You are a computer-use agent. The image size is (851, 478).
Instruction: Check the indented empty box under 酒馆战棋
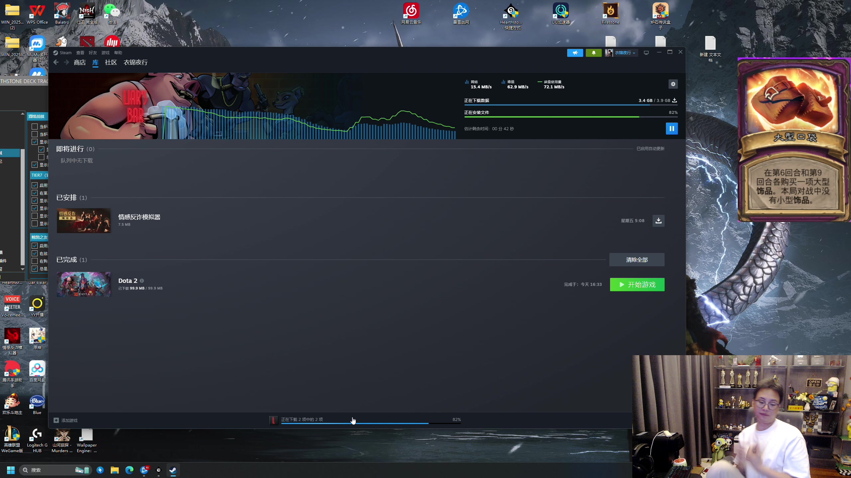click(x=41, y=157)
